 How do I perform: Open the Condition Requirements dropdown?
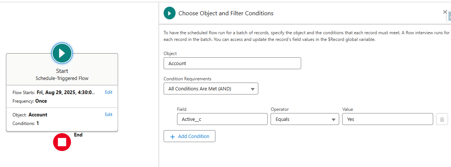click(x=211, y=89)
